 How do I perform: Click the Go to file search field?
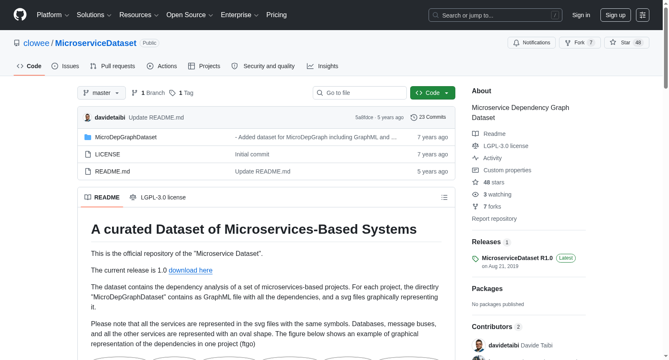(x=360, y=93)
